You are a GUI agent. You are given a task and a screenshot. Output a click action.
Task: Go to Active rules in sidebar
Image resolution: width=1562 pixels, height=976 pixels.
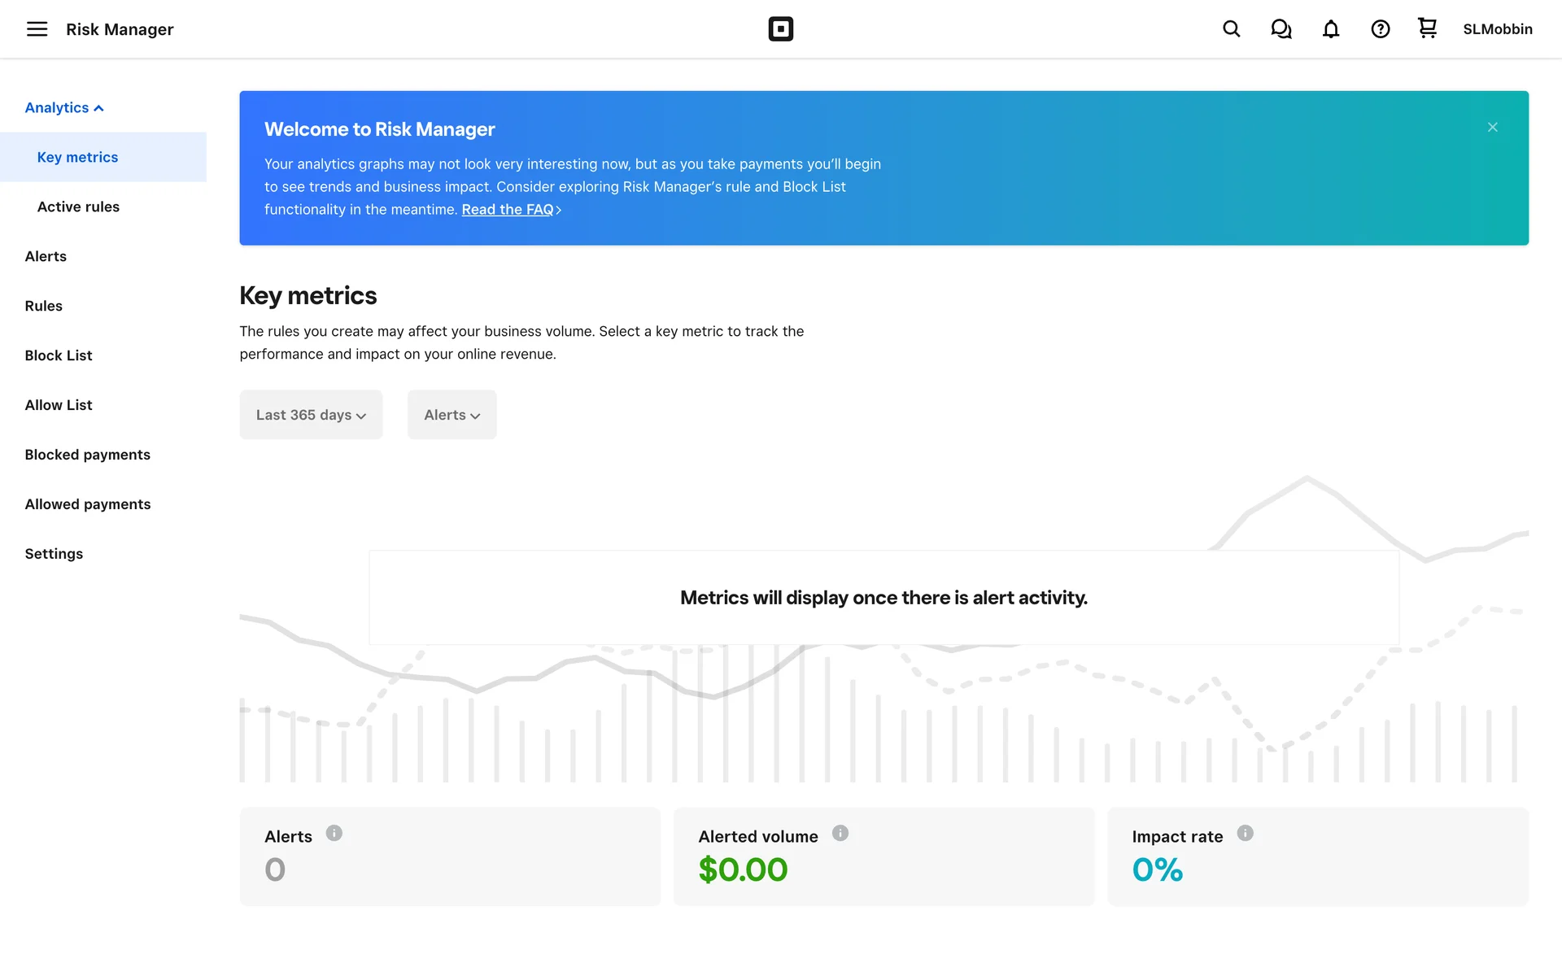[x=78, y=207]
